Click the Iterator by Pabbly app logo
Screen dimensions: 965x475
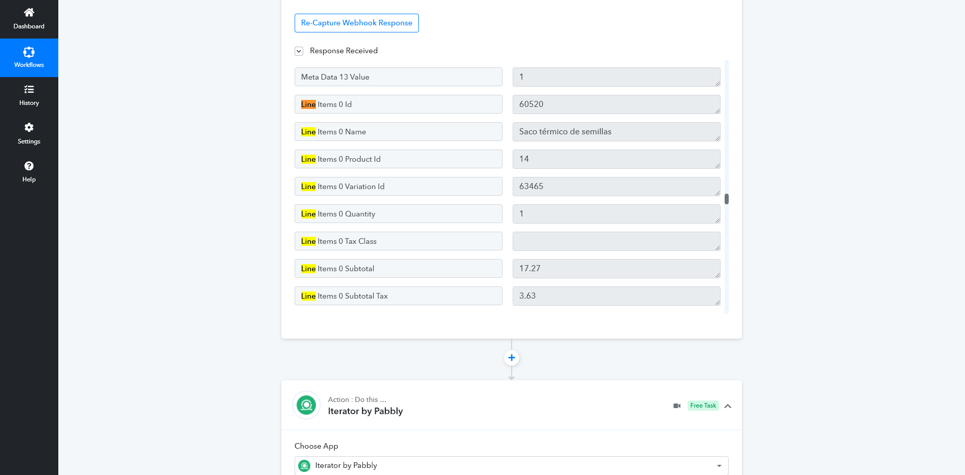pyautogui.click(x=306, y=405)
